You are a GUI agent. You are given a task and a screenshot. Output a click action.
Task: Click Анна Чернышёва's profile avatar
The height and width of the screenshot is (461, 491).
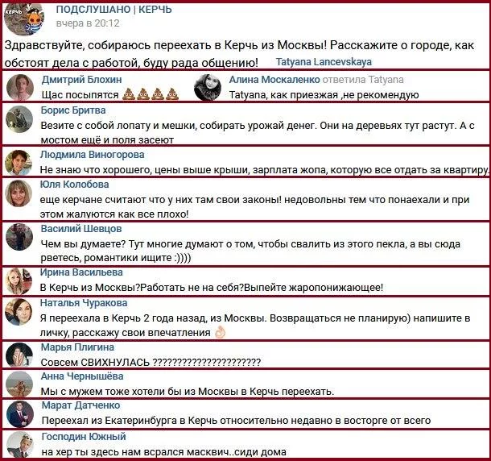click(19, 384)
